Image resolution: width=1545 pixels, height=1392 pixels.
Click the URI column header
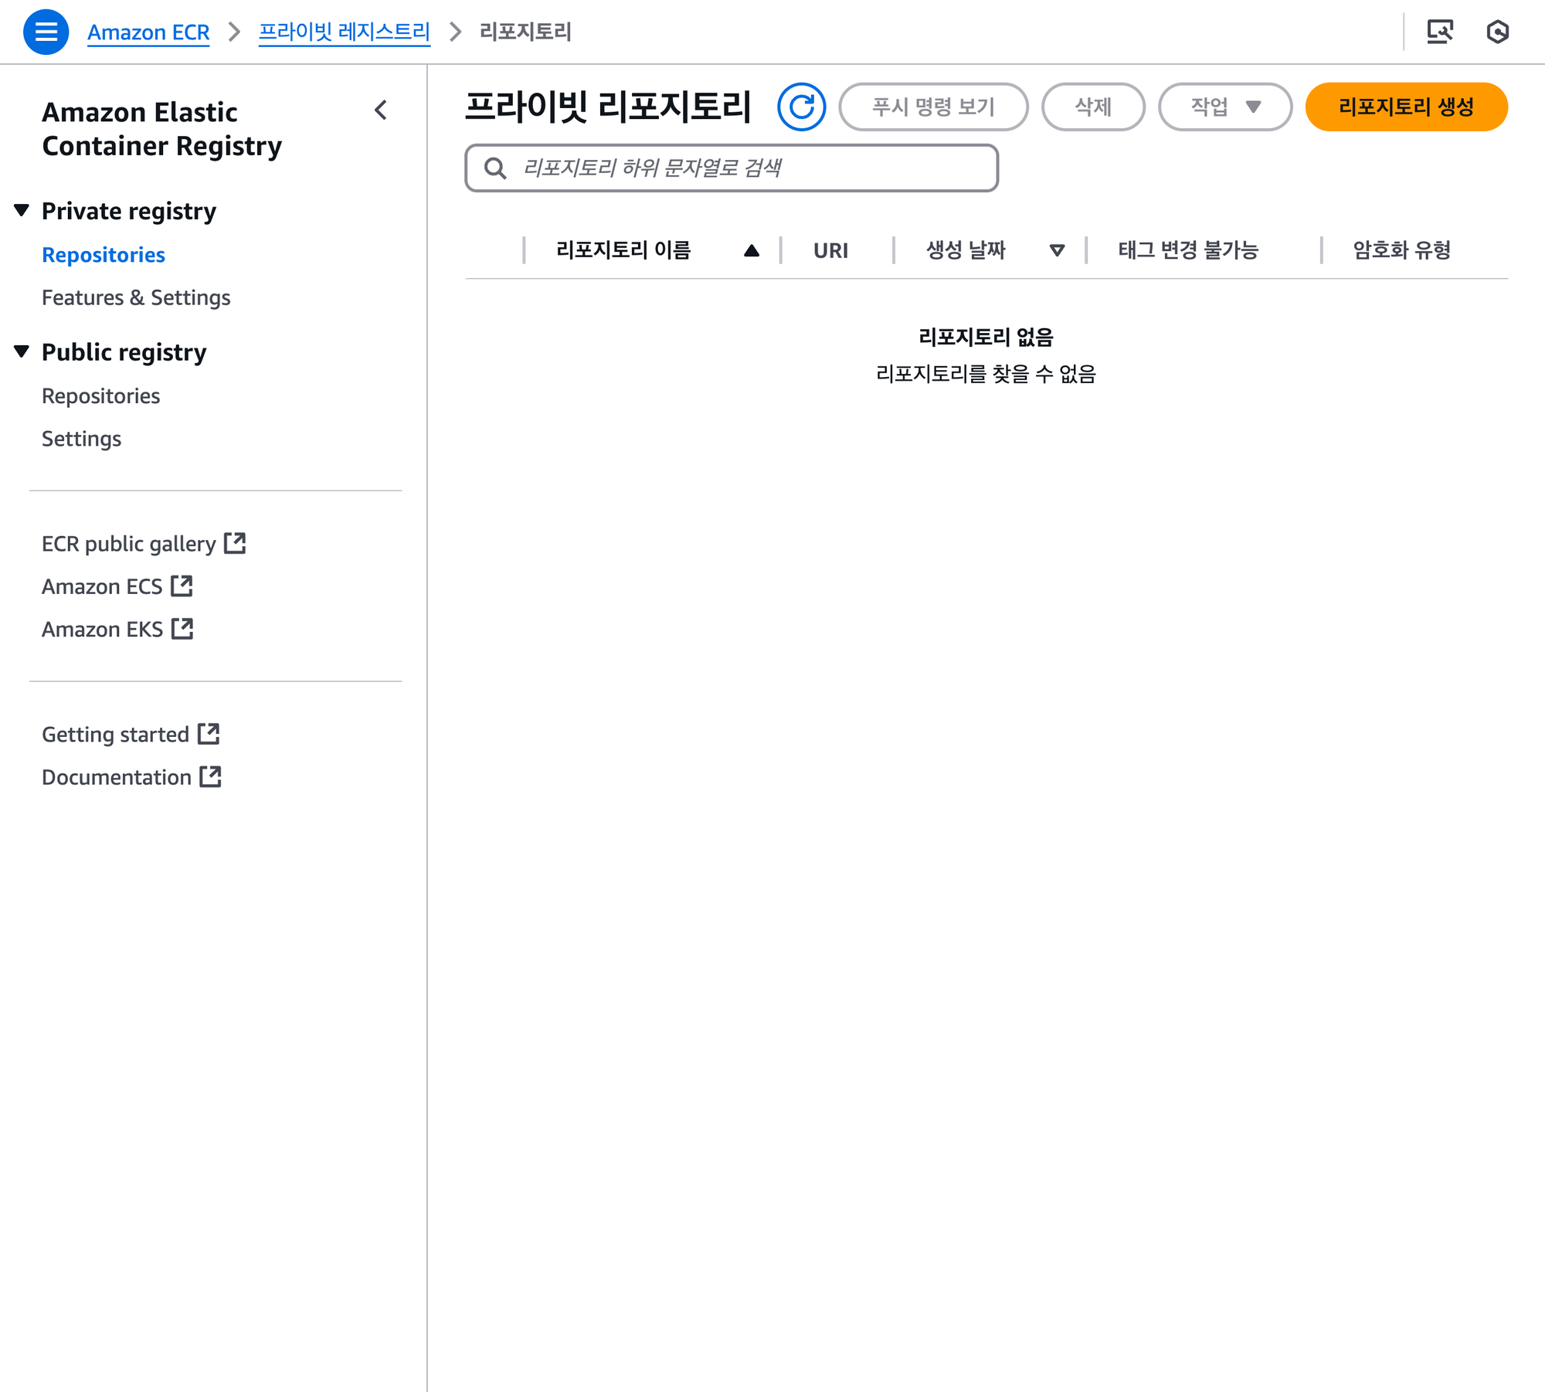pyautogui.click(x=830, y=250)
